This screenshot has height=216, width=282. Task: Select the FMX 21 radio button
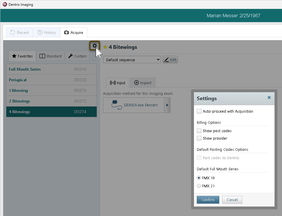tap(199, 186)
